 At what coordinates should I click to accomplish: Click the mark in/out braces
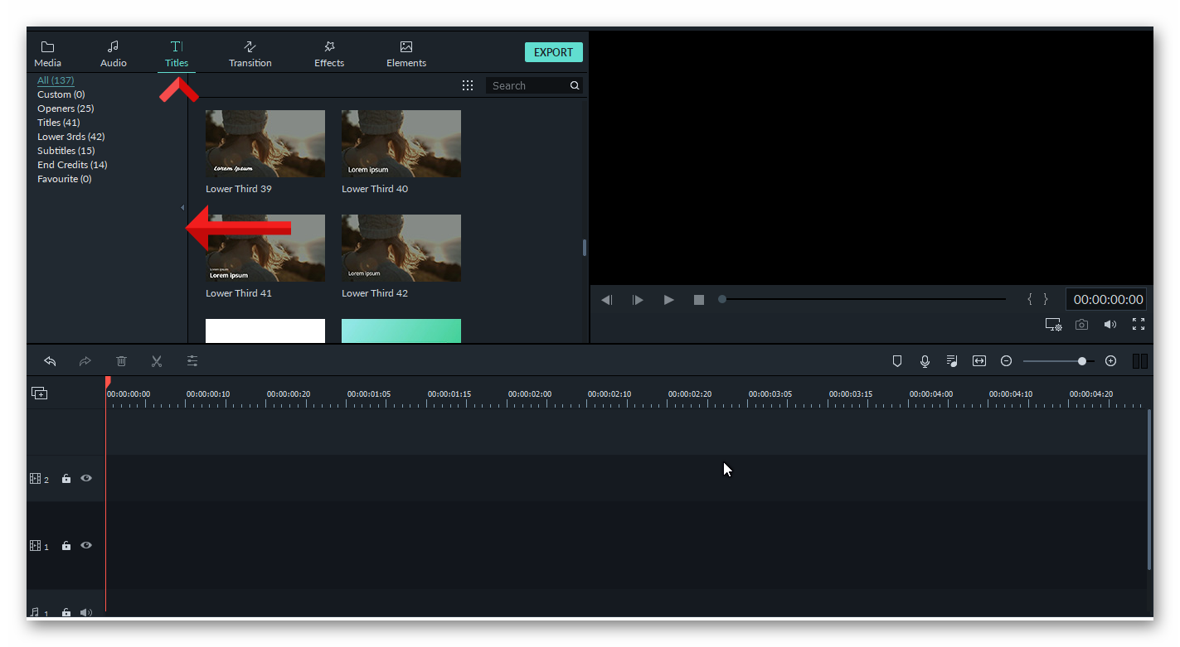point(1037,299)
